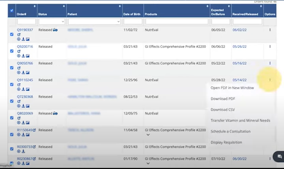284x169 pixels.
Task: Click external link icon under order Q9050766
Action: [x=19, y=68]
